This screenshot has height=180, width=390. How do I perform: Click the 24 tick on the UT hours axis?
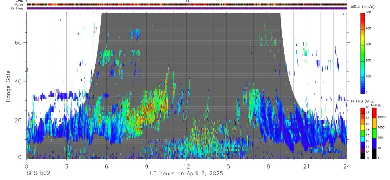346,166
